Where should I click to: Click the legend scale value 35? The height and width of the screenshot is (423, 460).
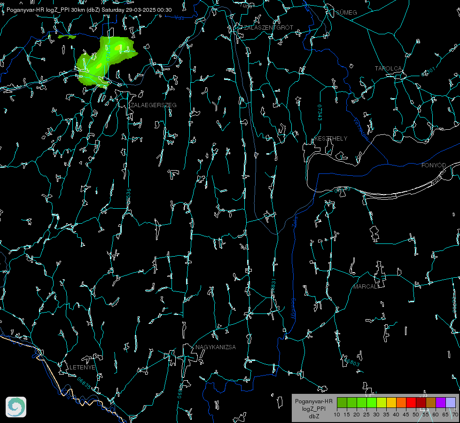click(x=386, y=415)
